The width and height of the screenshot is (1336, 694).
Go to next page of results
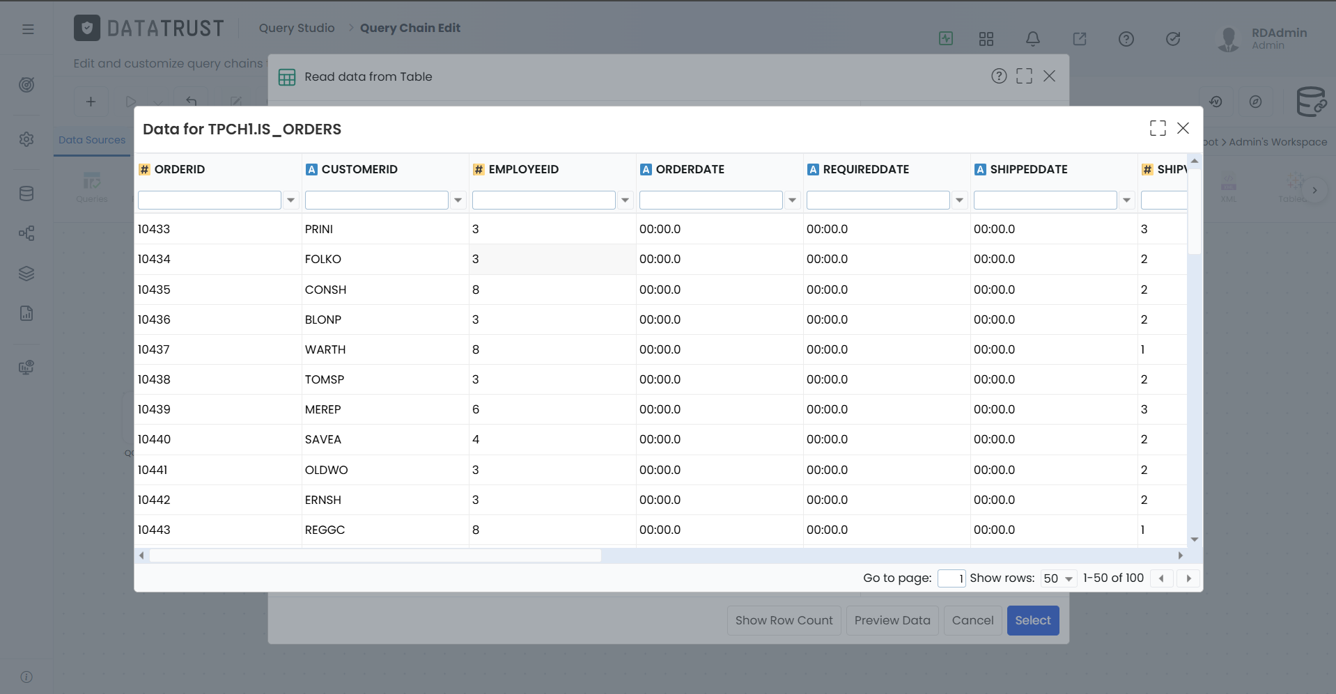tap(1188, 578)
